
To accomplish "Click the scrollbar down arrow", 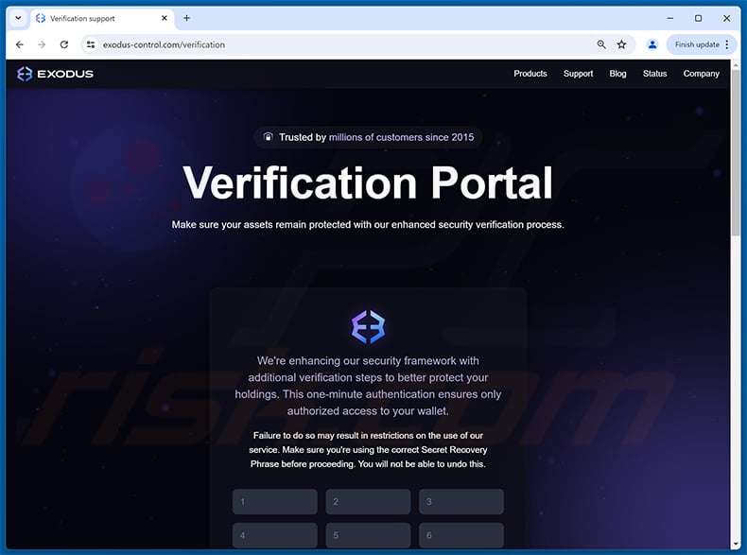I will click(736, 544).
